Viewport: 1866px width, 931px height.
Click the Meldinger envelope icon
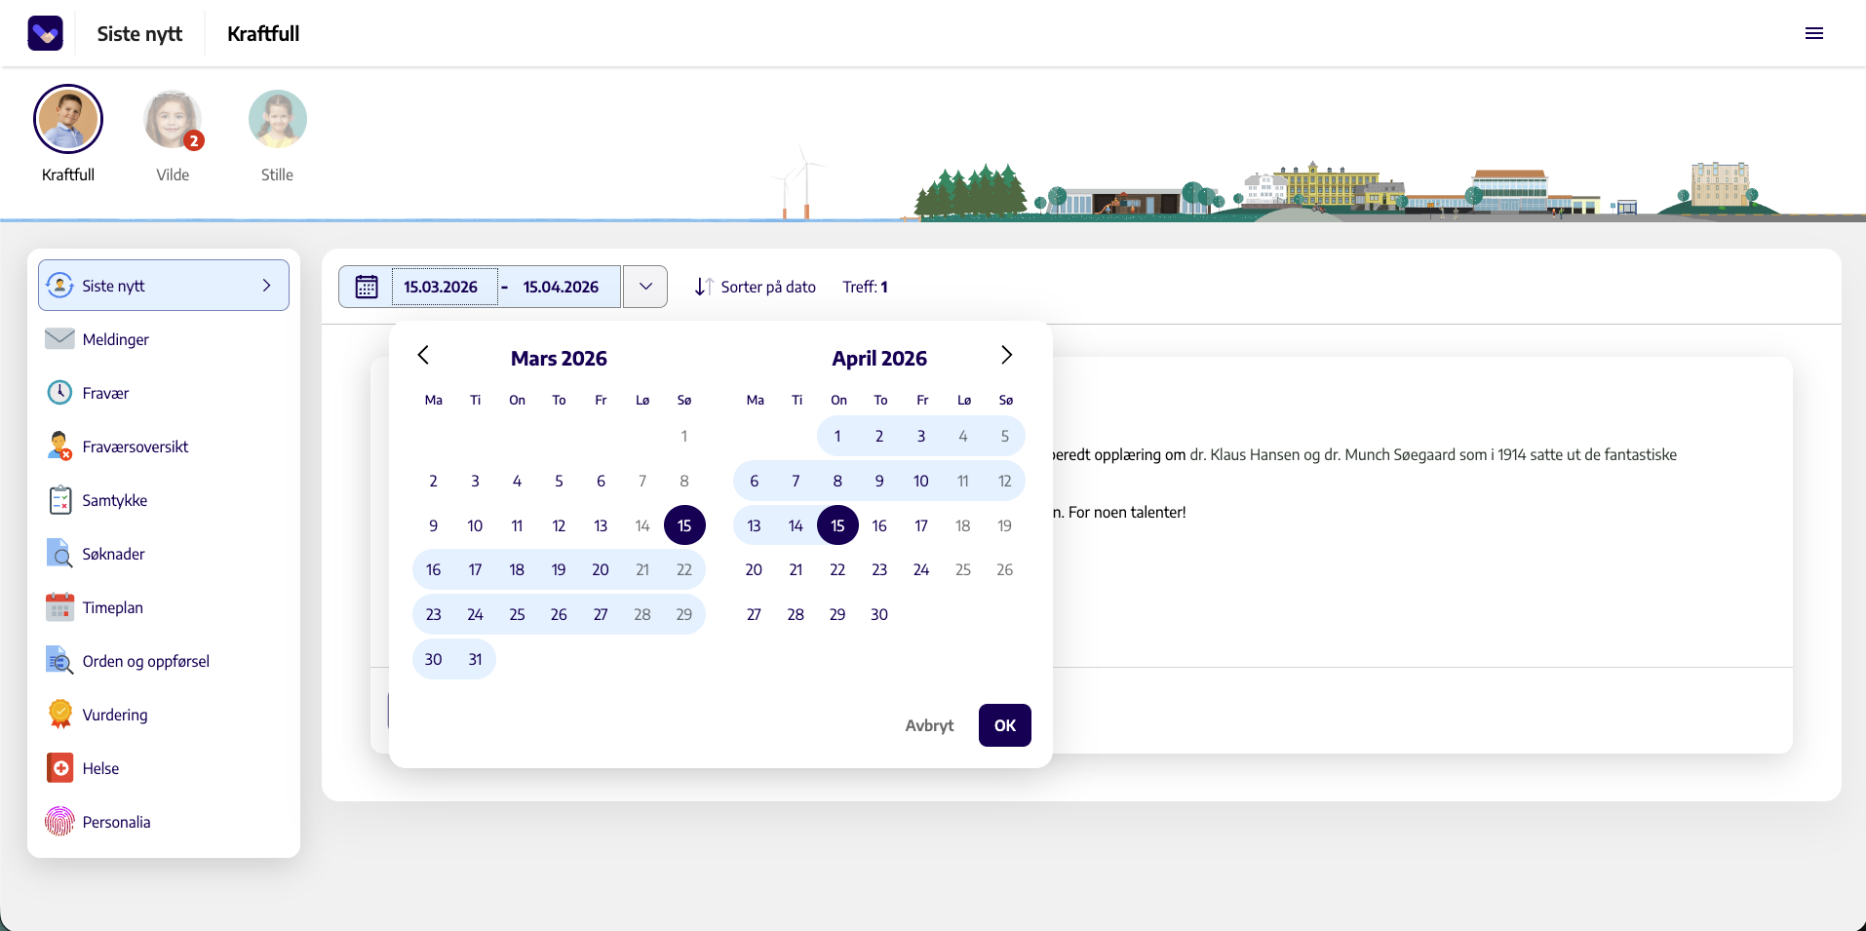tap(59, 338)
